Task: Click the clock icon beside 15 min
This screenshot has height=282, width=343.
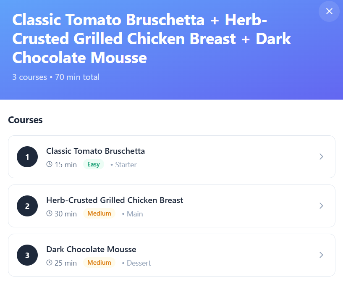Action: [x=50, y=164]
